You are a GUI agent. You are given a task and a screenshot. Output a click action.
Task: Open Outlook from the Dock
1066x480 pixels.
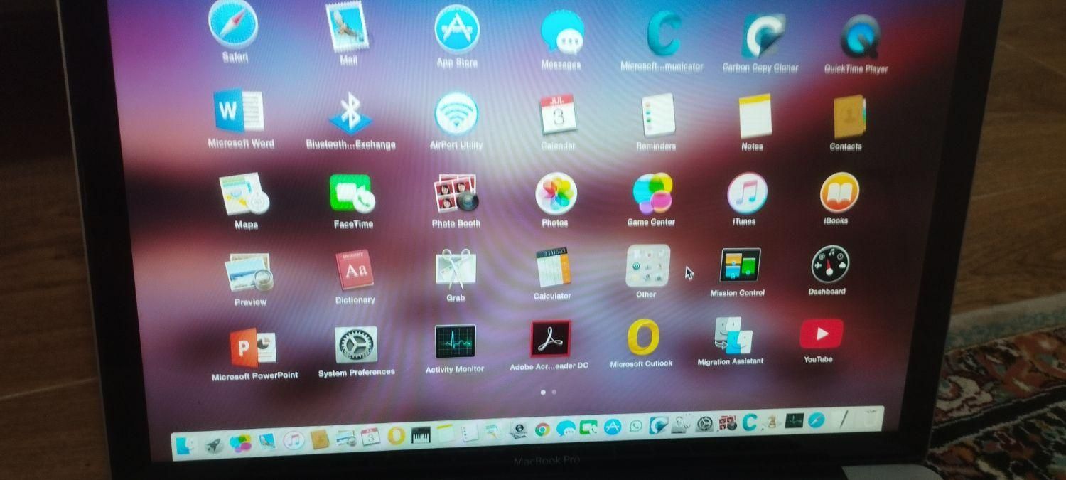coord(397,436)
